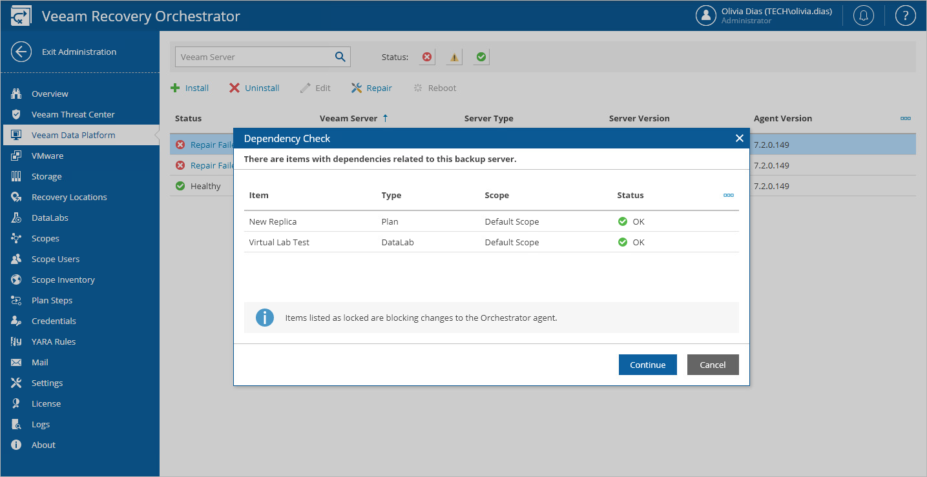Viewport: 927px width, 477px height.
Task: Click the Scope Inventory globe icon
Action: [x=17, y=279]
